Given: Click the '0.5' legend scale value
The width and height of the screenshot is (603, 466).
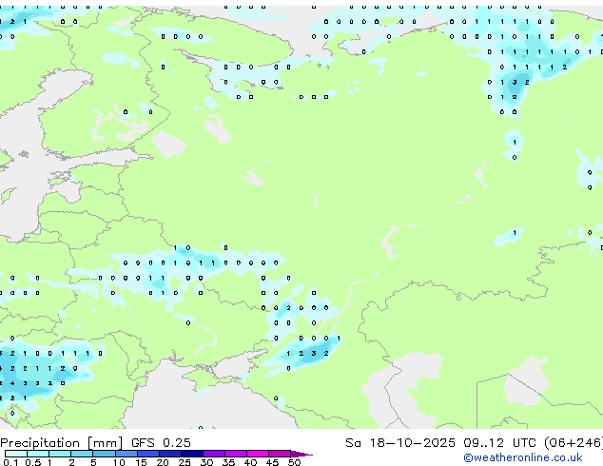Looking at the screenshot, I should click(x=33, y=462).
